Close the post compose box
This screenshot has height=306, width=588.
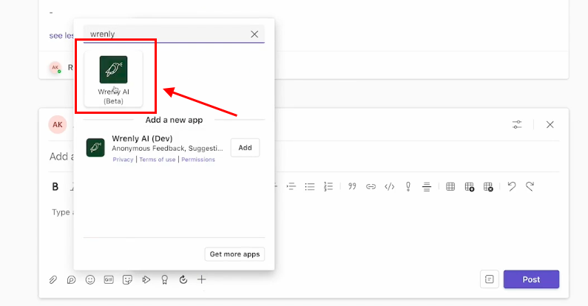pyautogui.click(x=550, y=125)
